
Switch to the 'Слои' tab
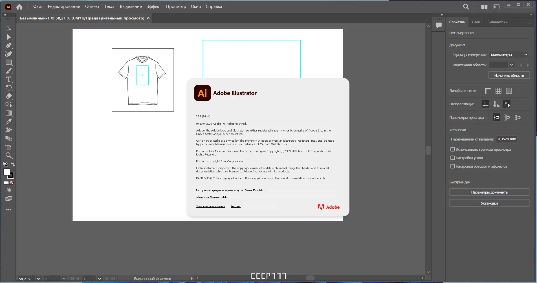point(476,22)
